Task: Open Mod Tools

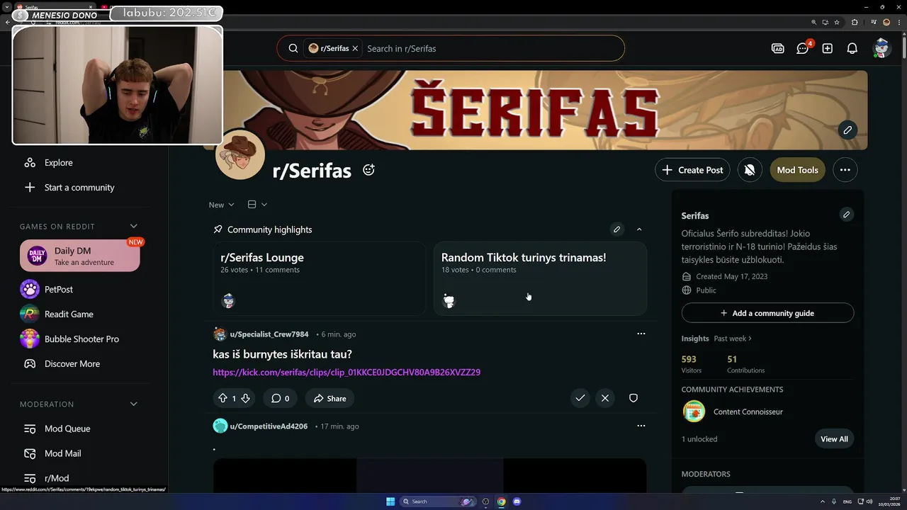Action: click(x=797, y=170)
